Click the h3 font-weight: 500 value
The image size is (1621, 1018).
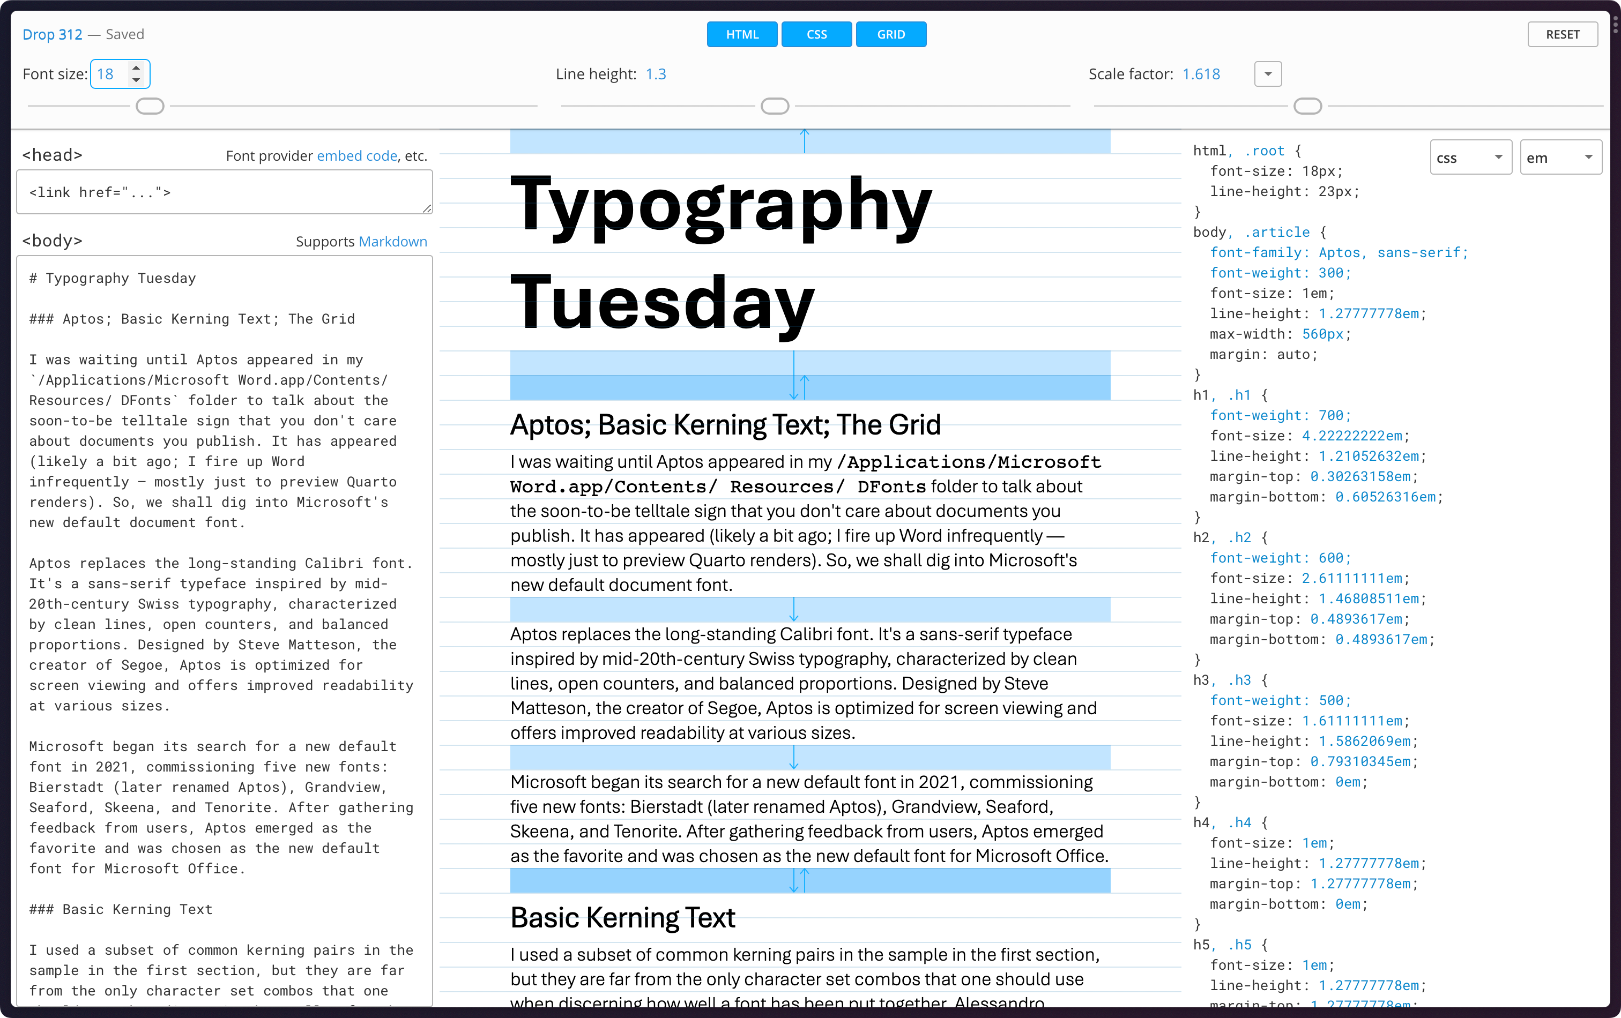pyautogui.click(x=1280, y=700)
